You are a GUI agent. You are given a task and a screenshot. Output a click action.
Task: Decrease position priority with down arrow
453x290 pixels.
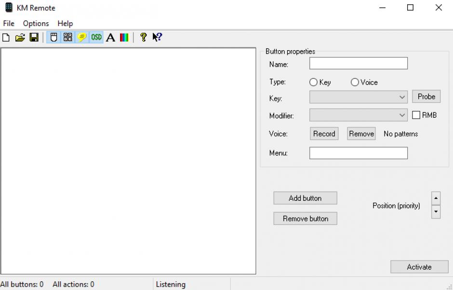[436, 212]
